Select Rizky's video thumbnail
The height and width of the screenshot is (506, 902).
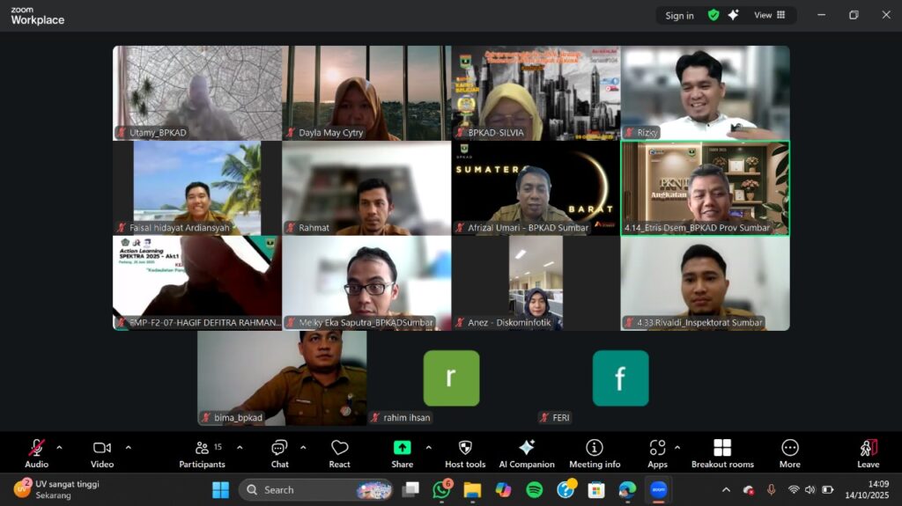point(706,93)
